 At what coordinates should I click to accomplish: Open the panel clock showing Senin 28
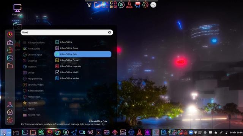click(x=236, y=133)
